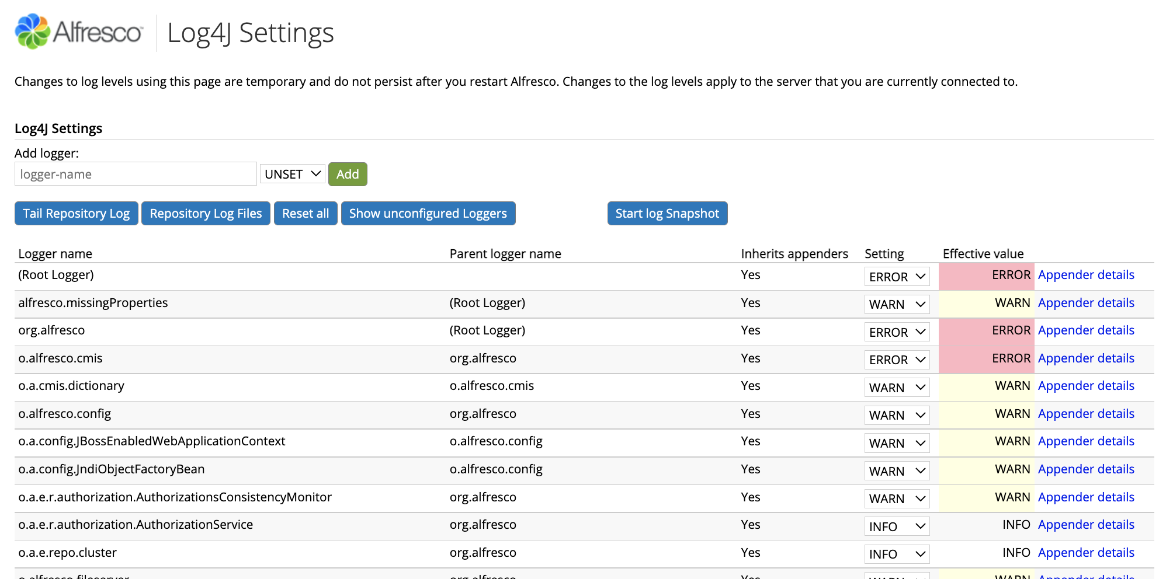Open Appender details for Root Logger
This screenshot has height=579, width=1173.
coord(1086,275)
